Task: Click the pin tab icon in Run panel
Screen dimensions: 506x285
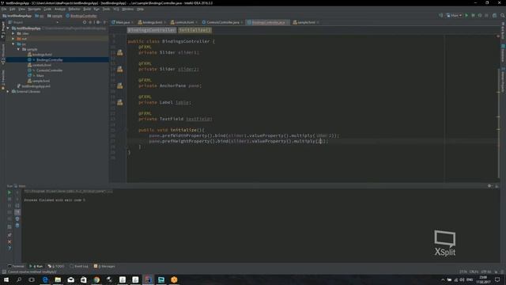Action: tap(9, 235)
